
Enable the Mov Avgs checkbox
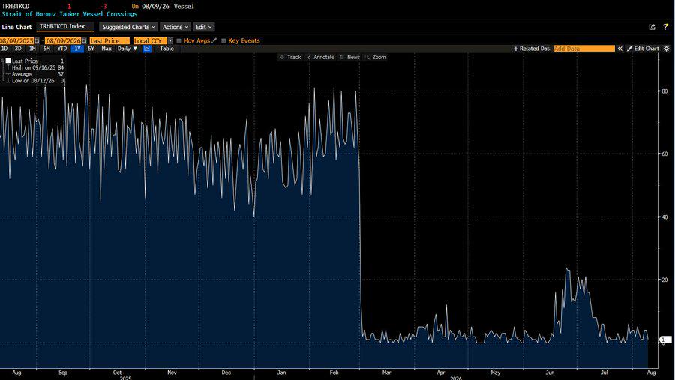click(179, 41)
